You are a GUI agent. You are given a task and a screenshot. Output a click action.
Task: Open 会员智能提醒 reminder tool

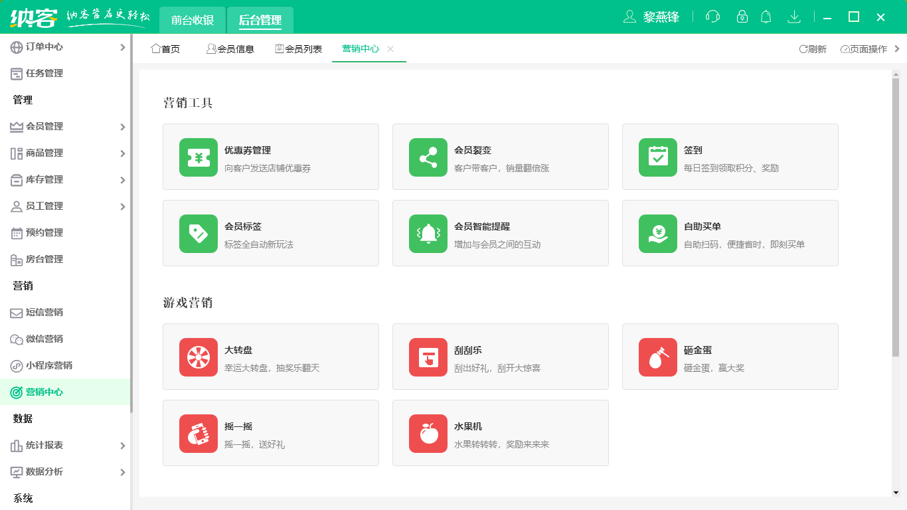click(x=428, y=233)
